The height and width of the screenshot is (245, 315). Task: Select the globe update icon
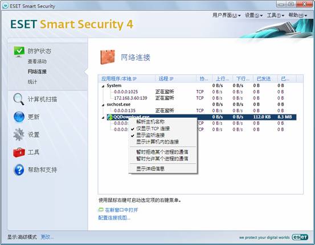pyautogui.click(x=19, y=117)
